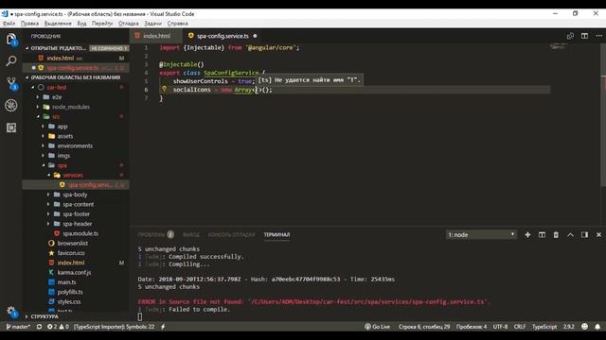Screen dimensions: 606x340
Task: Open the Help (Справка) menu
Action: point(177,24)
